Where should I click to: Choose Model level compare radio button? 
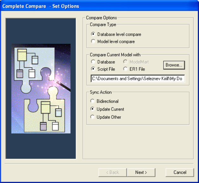tap(93, 42)
